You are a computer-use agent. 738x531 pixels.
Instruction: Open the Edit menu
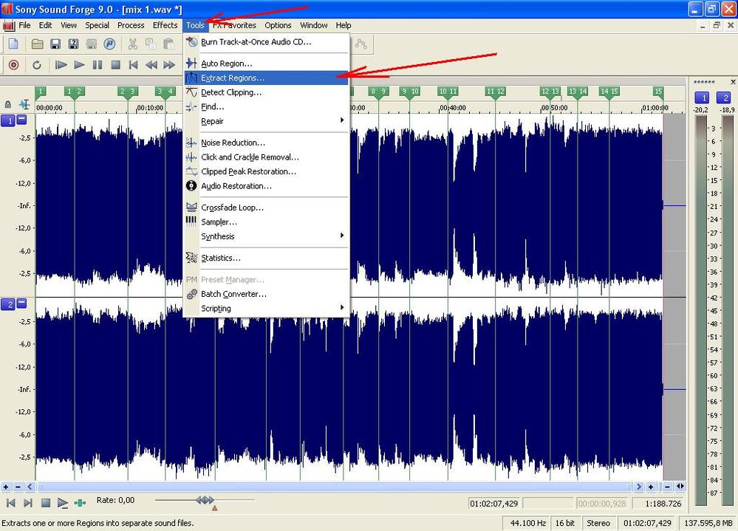click(x=45, y=25)
